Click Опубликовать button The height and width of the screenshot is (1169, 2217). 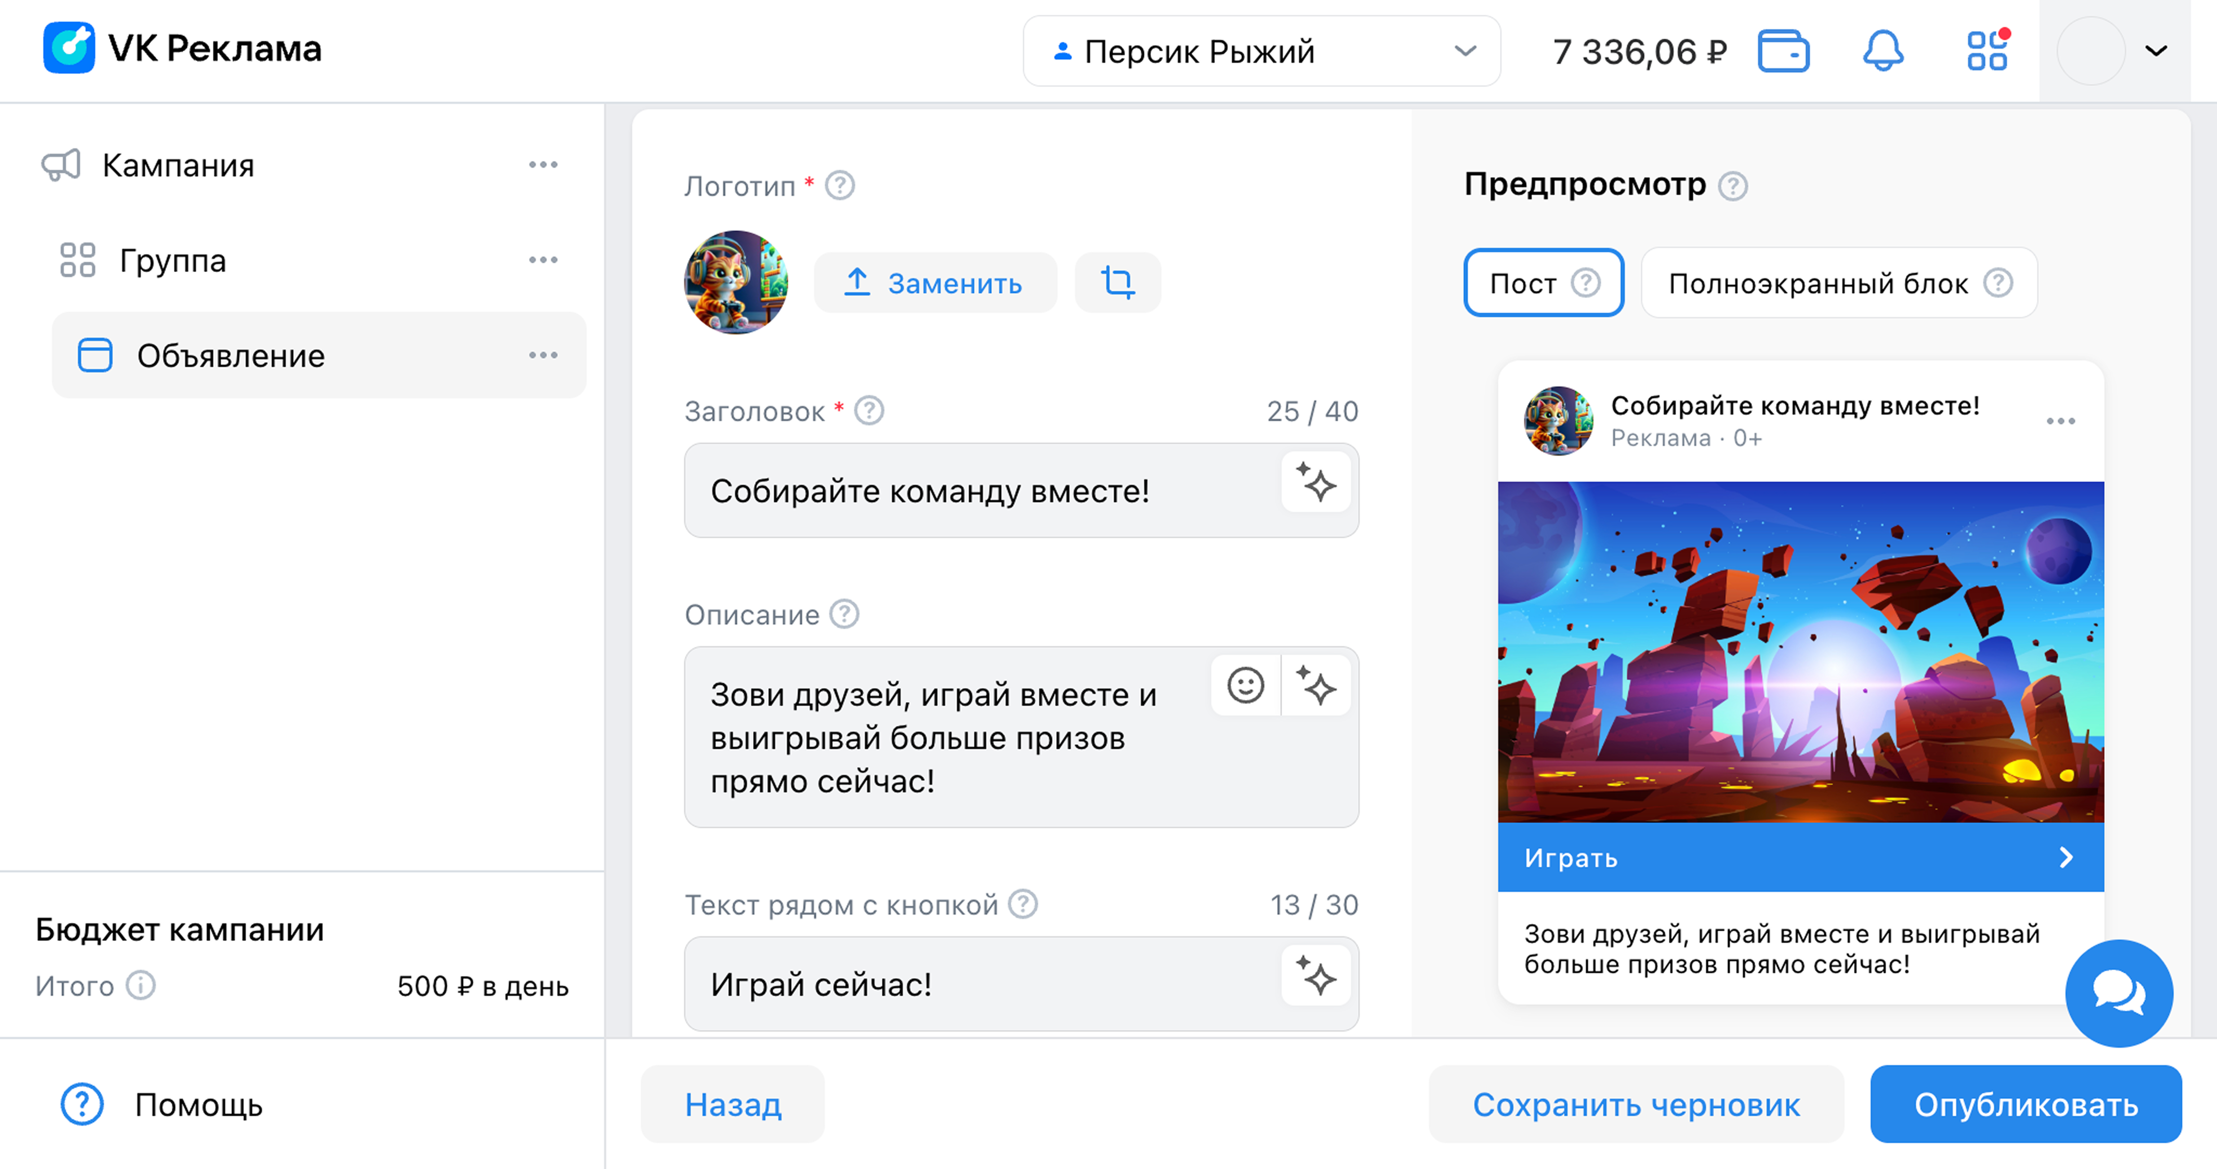pyautogui.click(x=2026, y=1104)
